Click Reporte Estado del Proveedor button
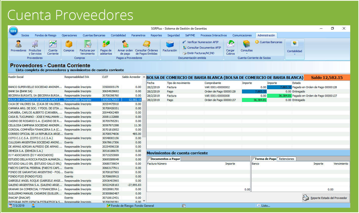This screenshot has height=213, width=359. (x=326, y=198)
